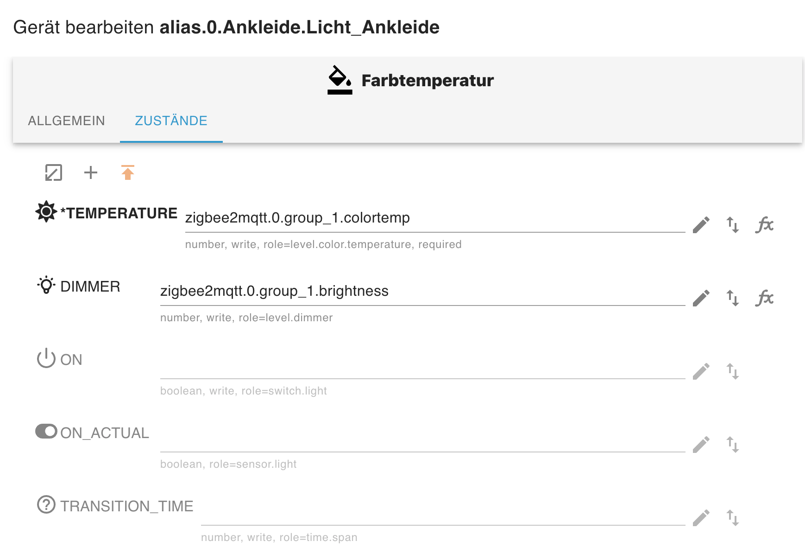This screenshot has height=560, width=805.
Task: Click the up-down arrows icon for ON state
Action: tap(732, 371)
